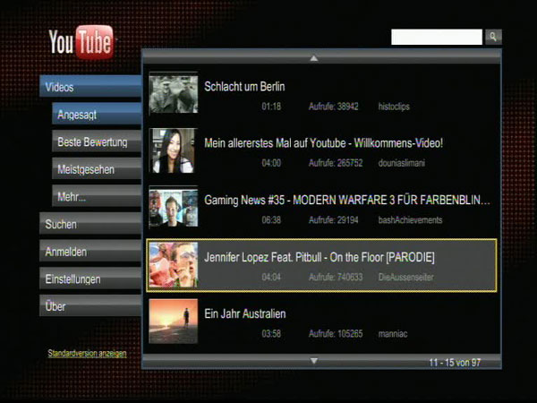Select Meistgesehen in the sidebar
The image size is (537, 403).
97,168
